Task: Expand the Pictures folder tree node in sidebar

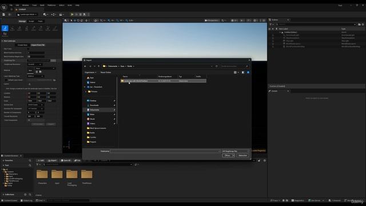Action: point(86,92)
